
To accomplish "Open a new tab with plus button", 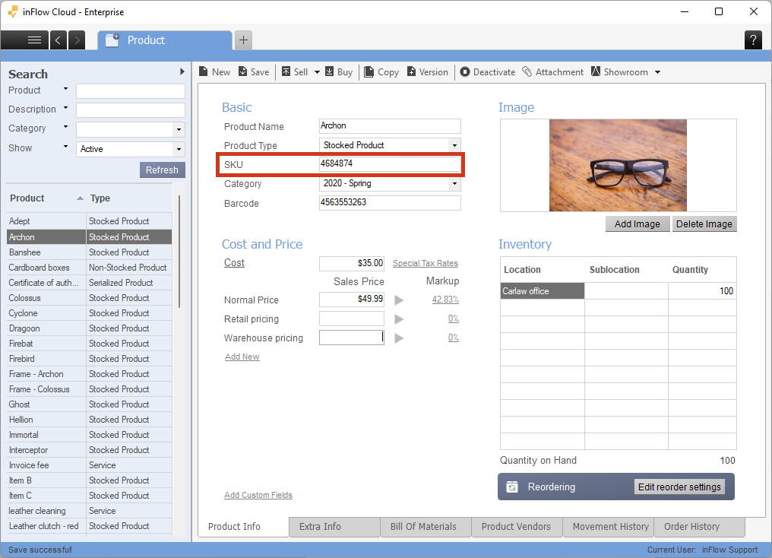I will [243, 40].
